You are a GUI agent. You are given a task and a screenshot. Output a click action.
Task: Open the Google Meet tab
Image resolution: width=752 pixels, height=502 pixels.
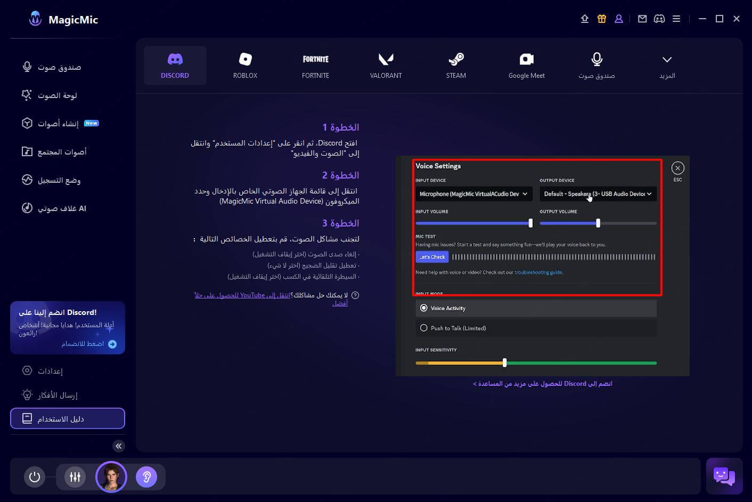click(526, 66)
